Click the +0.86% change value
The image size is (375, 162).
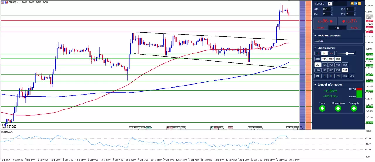pos(330,91)
